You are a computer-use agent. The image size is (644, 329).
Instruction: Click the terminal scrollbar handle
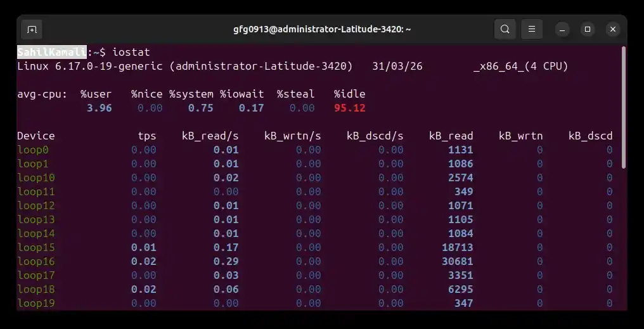pyautogui.click(x=624, y=108)
